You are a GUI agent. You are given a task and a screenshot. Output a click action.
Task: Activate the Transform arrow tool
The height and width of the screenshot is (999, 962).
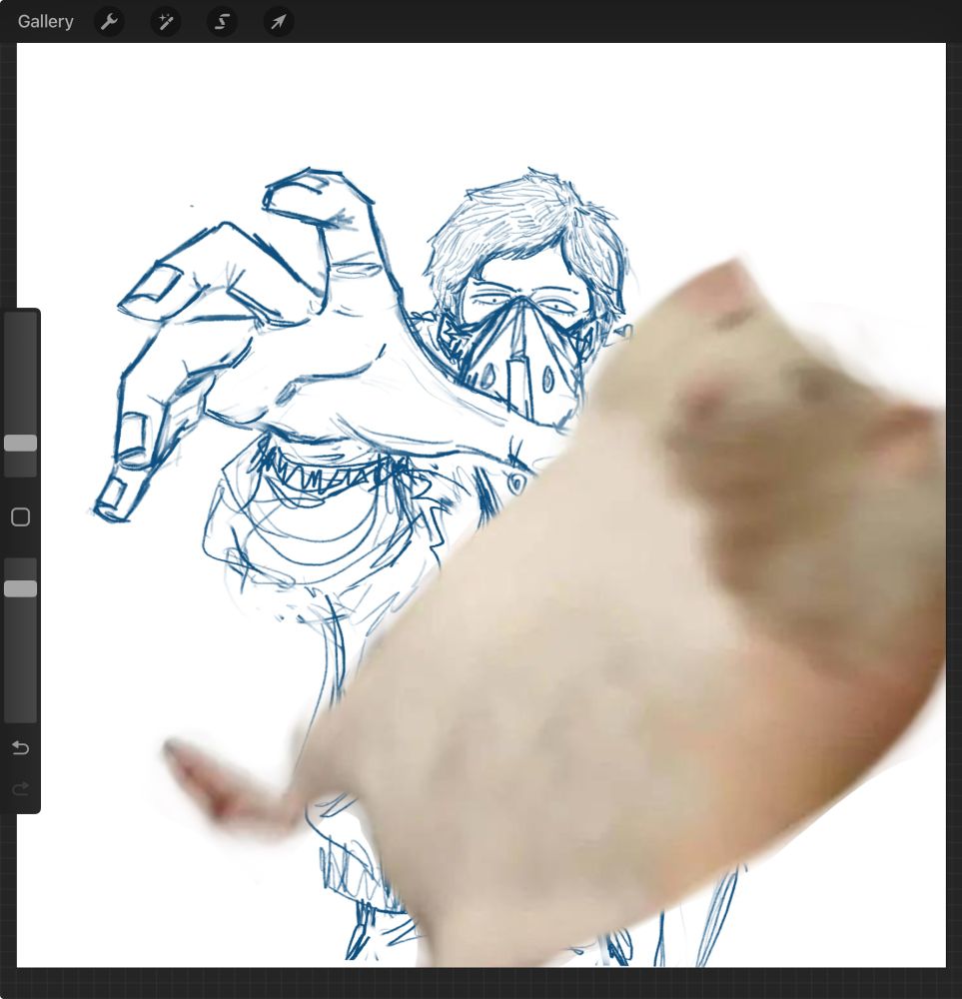coord(279,22)
